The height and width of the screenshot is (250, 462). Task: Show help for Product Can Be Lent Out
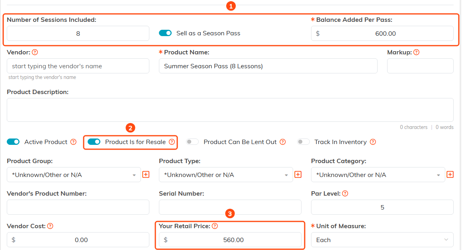point(282,142)
